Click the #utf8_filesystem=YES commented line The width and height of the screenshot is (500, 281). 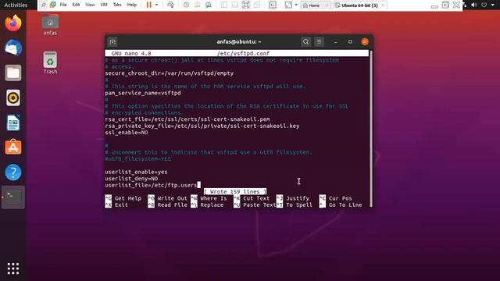(138, 159)
